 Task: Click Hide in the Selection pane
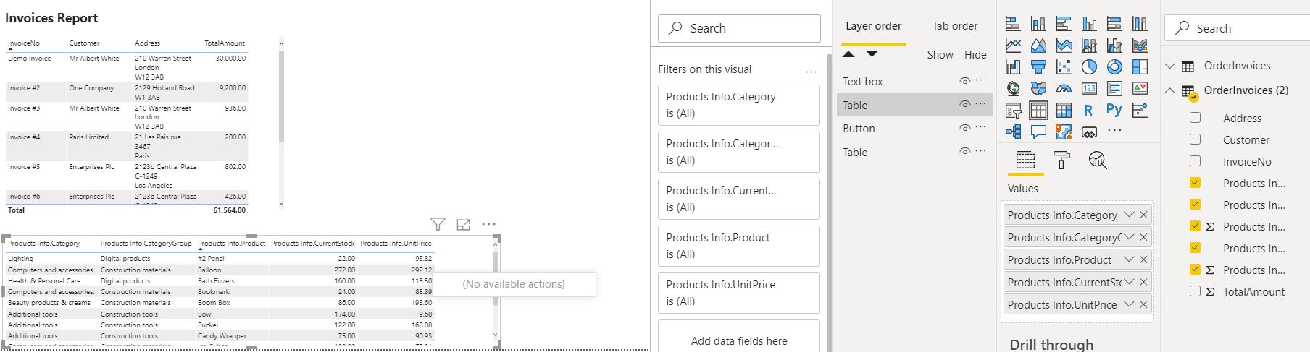975,55
